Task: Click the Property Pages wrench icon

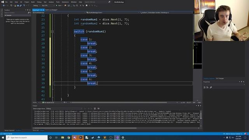Action: tap(211, 87)
